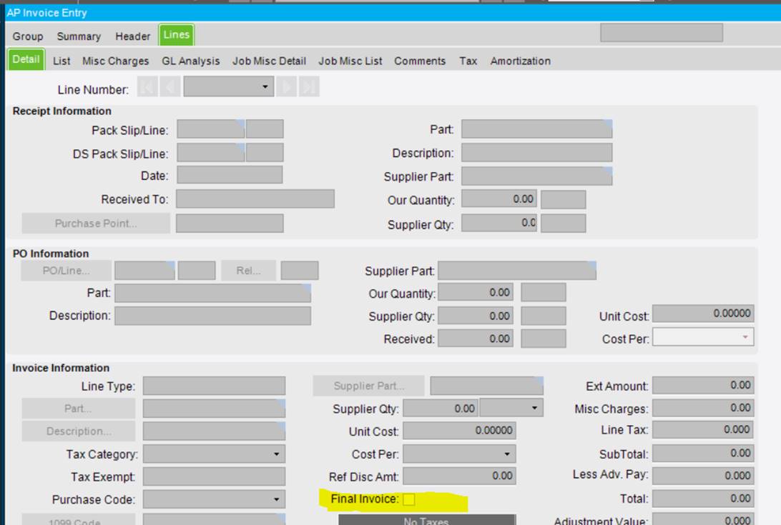Open the Tax Category dropdown
The height and width of the screenshot is (525, 781).
(x=277, y=454)
